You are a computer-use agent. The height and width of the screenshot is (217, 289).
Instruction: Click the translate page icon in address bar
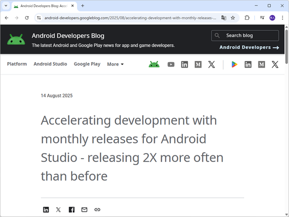(x=224, y=18)
